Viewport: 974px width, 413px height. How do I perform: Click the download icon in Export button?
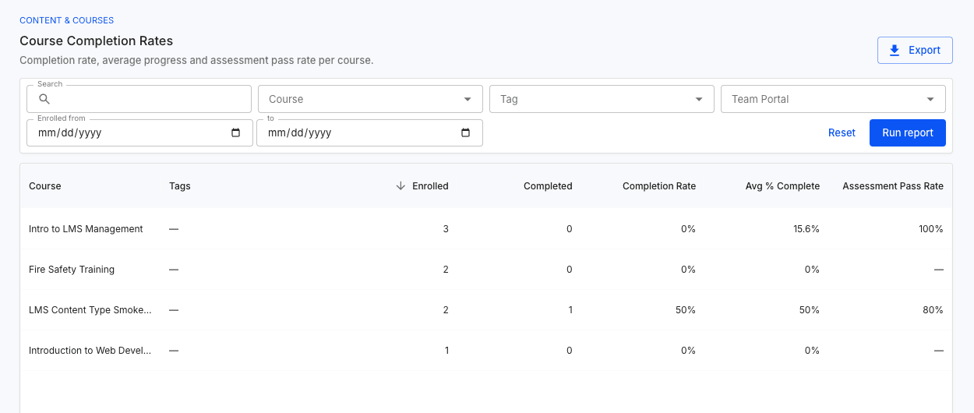click(x=895, y=50)
